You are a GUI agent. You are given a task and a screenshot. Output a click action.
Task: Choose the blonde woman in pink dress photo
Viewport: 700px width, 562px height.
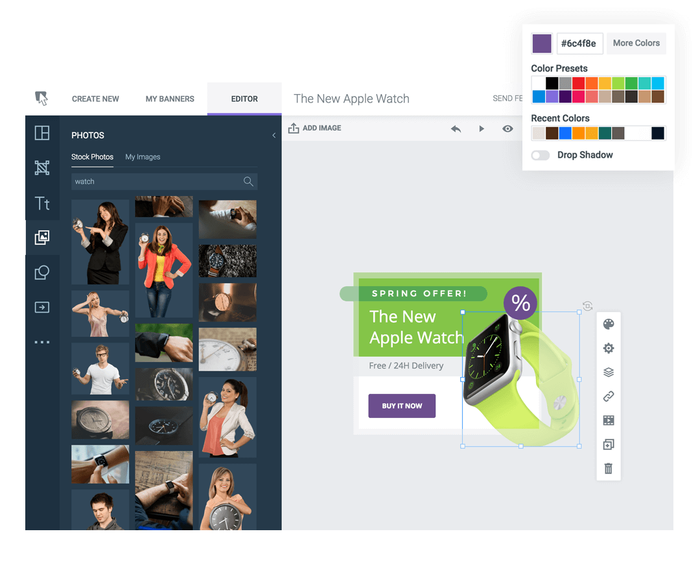point(100,313)
